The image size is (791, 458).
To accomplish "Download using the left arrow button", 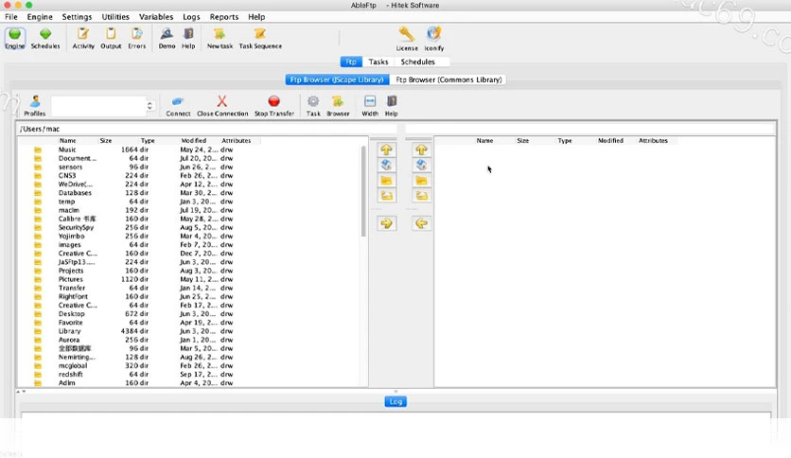I will [421, 223].
